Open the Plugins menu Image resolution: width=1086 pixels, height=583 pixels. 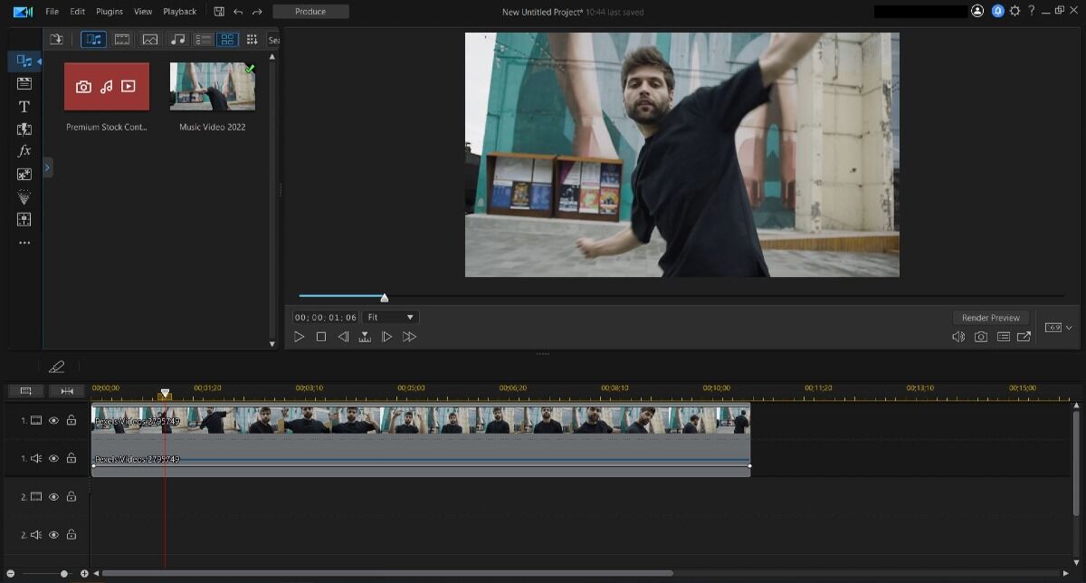[x=110, y=12]
